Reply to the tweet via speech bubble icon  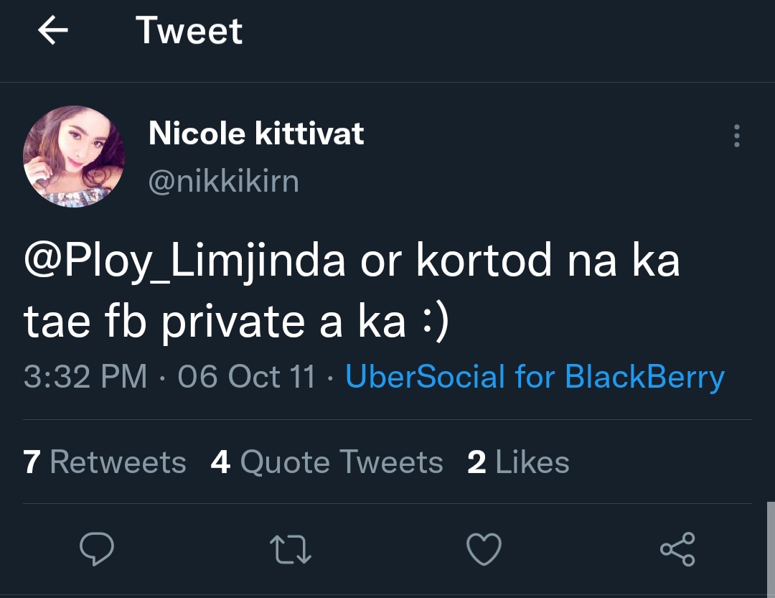pyautogui.click(x=97, y=549)
